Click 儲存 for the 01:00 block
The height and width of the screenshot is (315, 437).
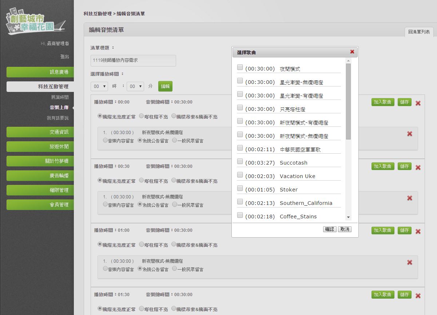click(405, 230)
